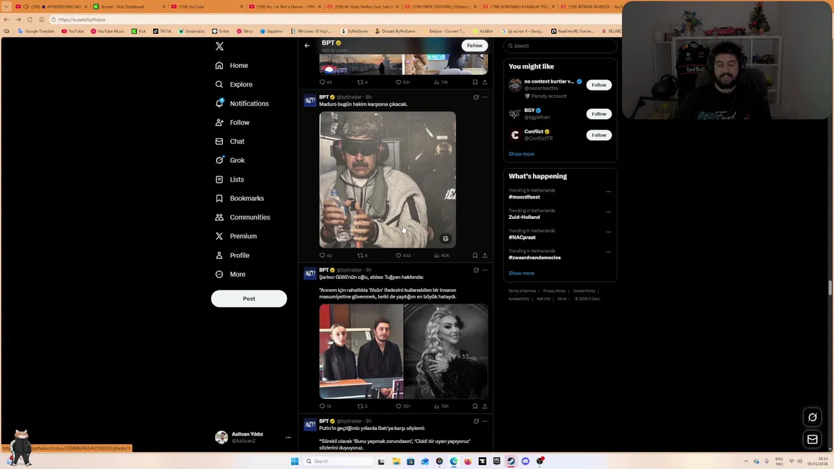Open account menu next to Aslıcan Yıldız
Viewport: 834px width, 469px height.
(x=288, y=438)
